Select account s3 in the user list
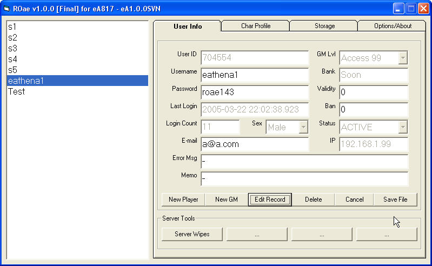The width and height of the screenshot is (432, 266). 12,49
